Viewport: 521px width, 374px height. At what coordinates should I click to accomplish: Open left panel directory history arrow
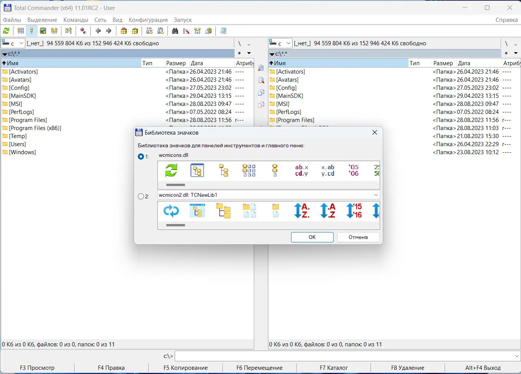point(249,53)
